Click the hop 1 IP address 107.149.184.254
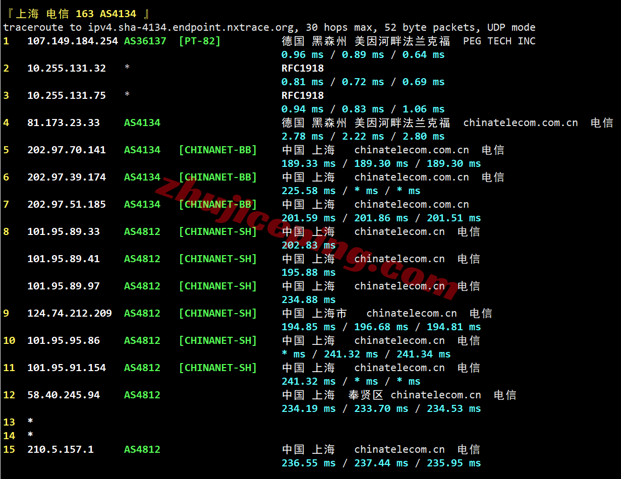The width and height of the screenshot is (621, 479). tap(72, 41)
